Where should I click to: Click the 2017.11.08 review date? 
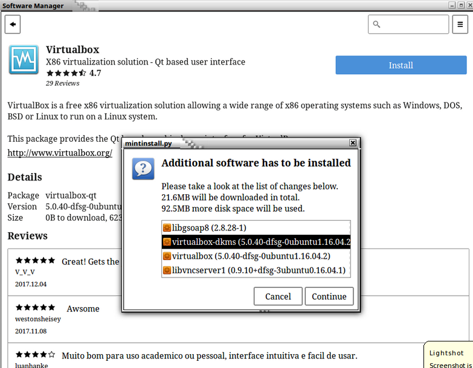[31, 331]
